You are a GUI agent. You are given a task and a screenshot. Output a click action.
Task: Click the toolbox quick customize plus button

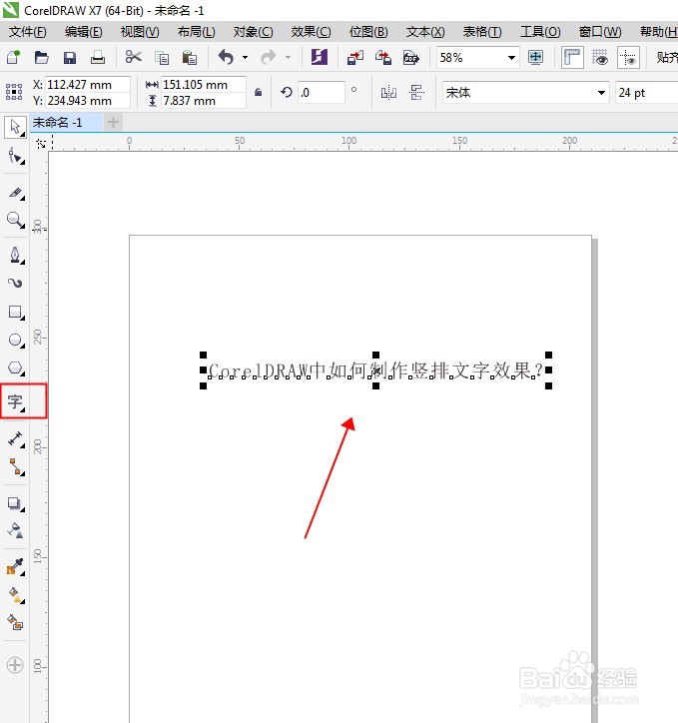[x=15, y=665]
